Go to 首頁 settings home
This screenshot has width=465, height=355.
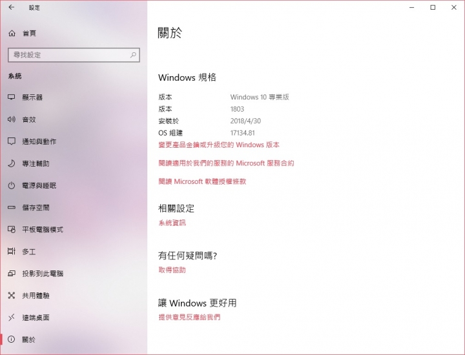(x=29, y=34)
